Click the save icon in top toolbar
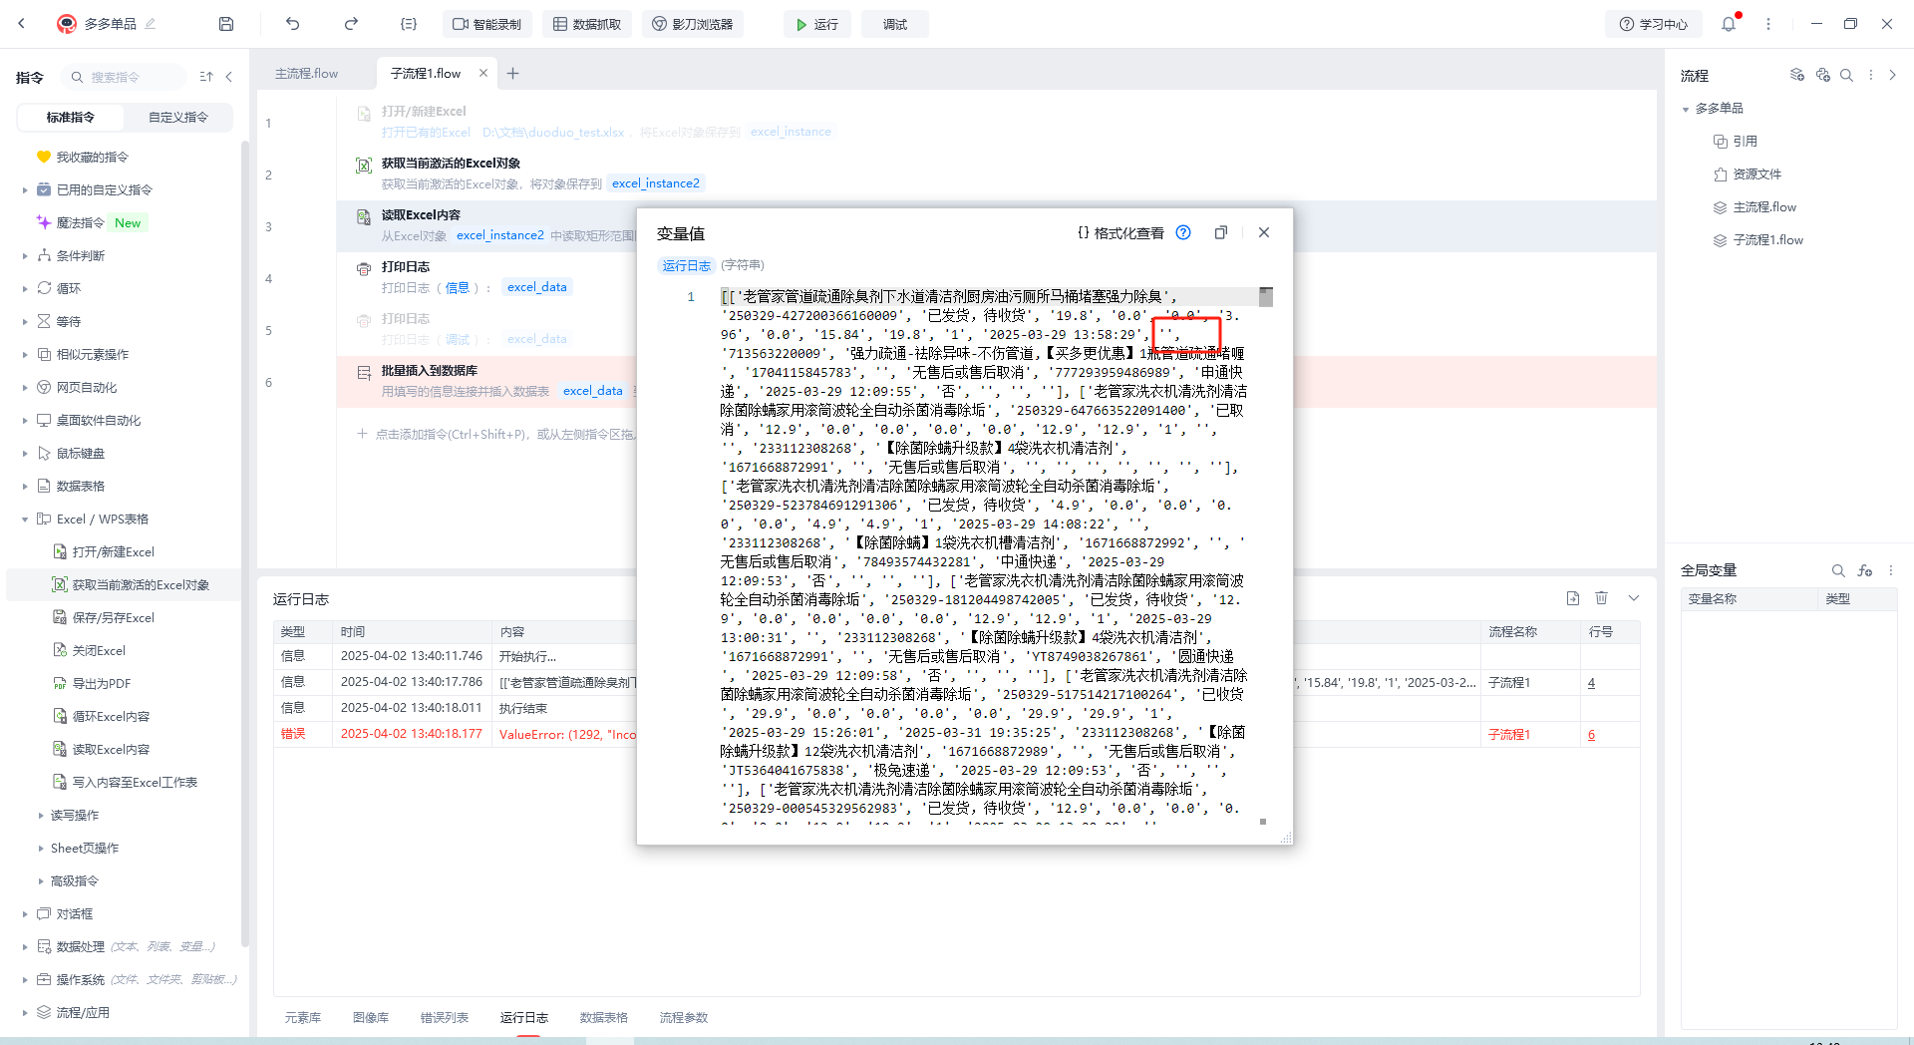The width and height of the screenshot is (1914, 1045). (x=226, y=24)
